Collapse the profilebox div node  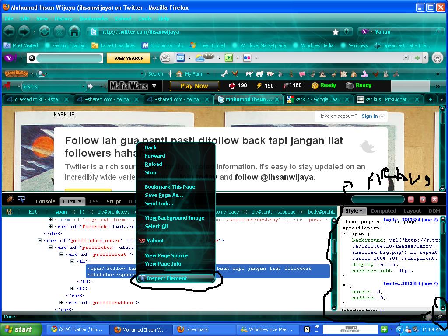point(50,248)
